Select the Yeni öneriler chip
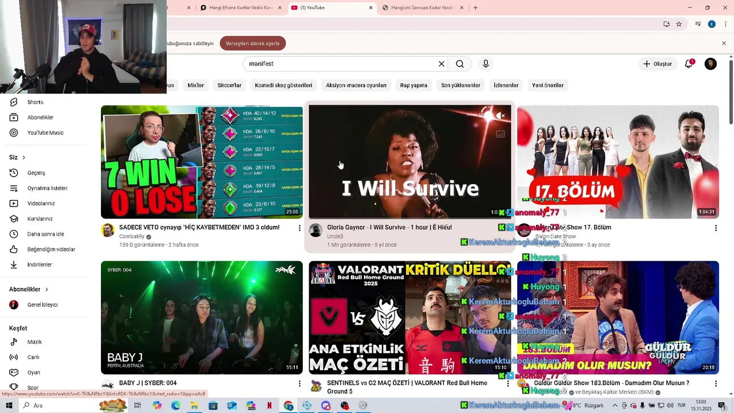This screenshot has height=413, width=734. [548, 85]
